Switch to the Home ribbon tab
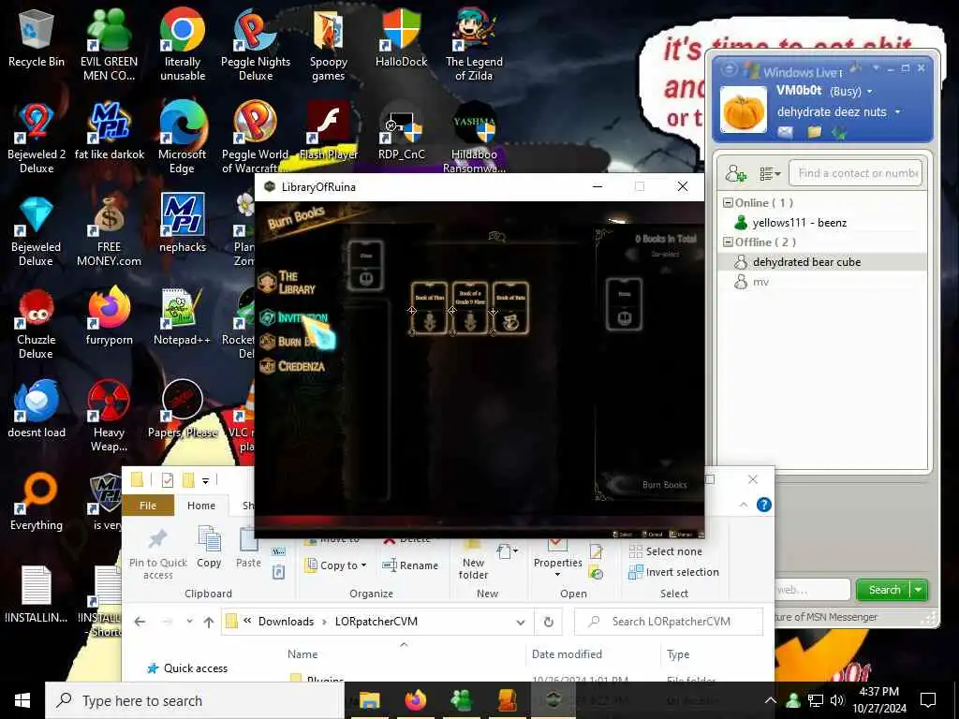Image resolution: width=959 pixels, height=719 pixels. coord(201,506)
